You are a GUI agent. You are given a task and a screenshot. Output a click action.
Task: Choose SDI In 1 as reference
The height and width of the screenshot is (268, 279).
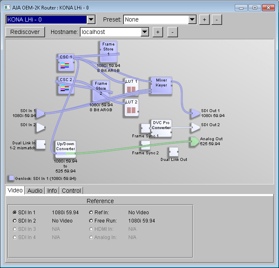tap(15, 213)
